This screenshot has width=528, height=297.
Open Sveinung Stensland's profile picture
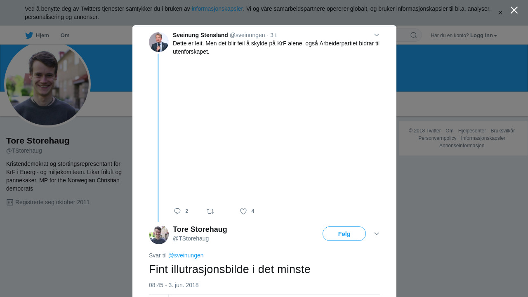tap(159, 42)
